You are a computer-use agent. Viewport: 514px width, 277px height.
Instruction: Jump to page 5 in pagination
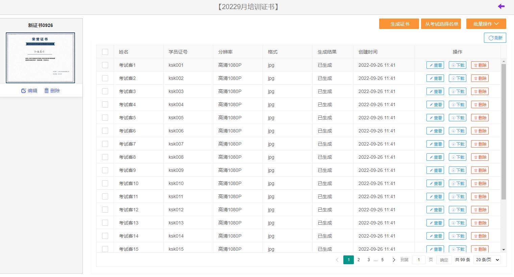tap(382, 260)
